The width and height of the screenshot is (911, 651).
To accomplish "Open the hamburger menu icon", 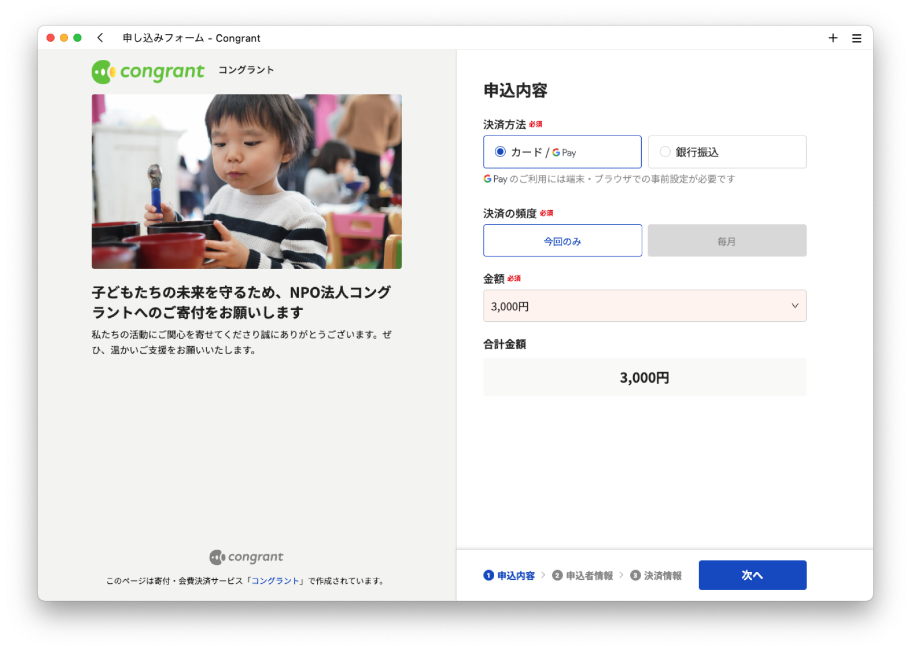I will tap(856, 38).
